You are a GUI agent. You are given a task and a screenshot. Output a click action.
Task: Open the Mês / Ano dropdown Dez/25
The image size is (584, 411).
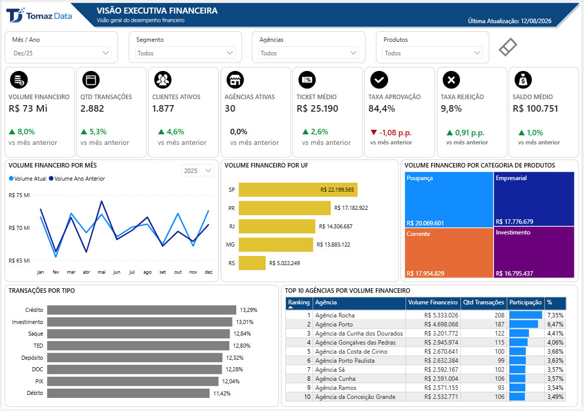pos(61,53)
